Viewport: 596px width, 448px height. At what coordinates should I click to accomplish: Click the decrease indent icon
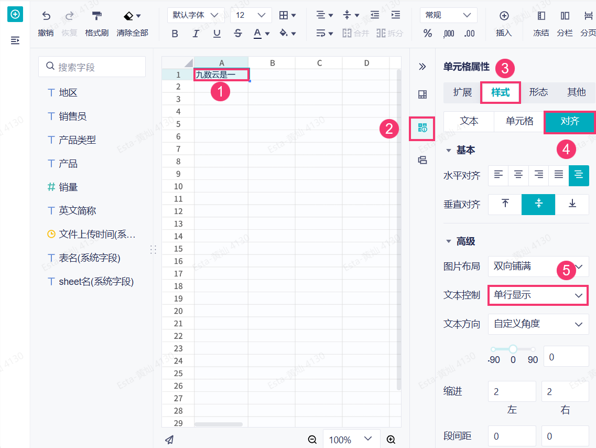click(x=375, y=15)
